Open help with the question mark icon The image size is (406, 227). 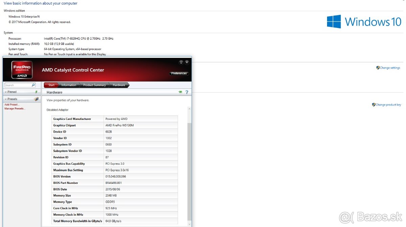pos(186,92)
